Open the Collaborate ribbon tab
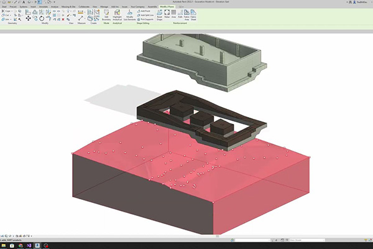 84,7
